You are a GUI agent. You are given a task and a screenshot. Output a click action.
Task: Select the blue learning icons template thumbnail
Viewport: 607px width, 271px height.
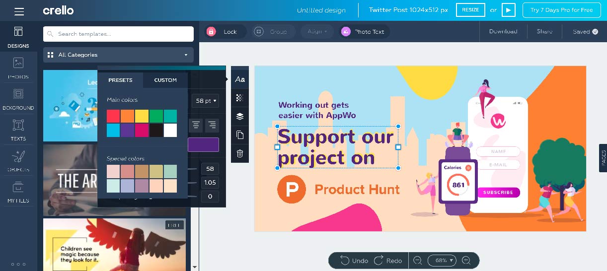(x=71, y=106)
